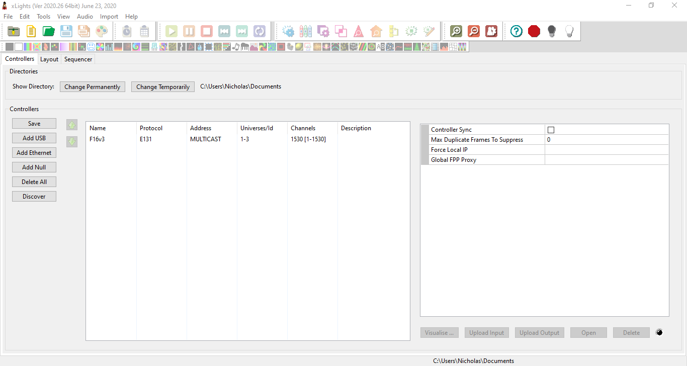Click the Add Ethernet button
687x366 pixels.
click(x=34, y=152)
